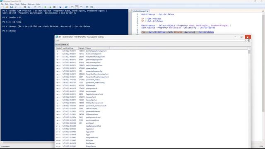Screen dimensions: 265x149
Task: Select the default.help.txt row
Action: click(152, 108)
